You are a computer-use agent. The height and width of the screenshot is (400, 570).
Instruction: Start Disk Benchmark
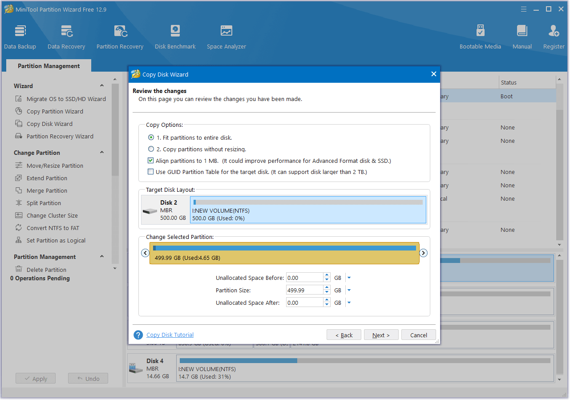(175, 37)
